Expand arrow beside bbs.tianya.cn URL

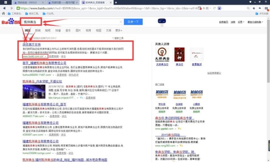tap(78, 98)
